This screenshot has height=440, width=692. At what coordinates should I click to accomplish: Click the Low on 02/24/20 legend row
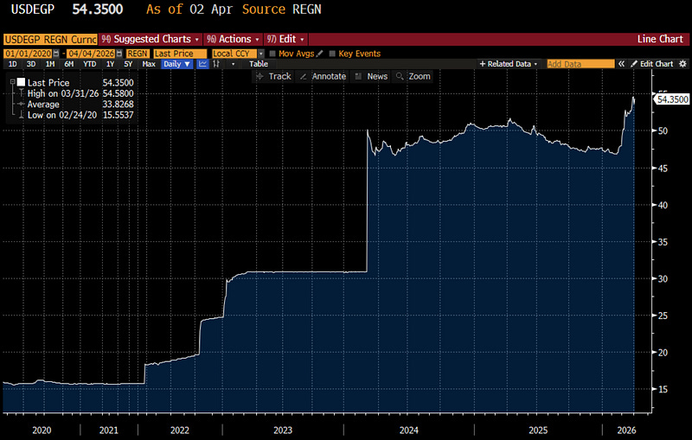pos(75,115)
